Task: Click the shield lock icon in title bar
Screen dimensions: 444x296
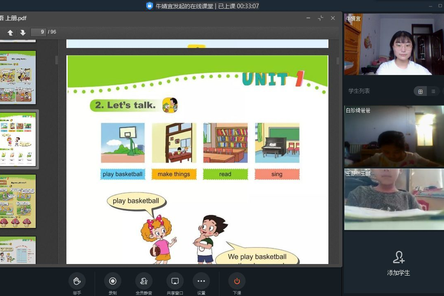Action: tap(150, 6)
